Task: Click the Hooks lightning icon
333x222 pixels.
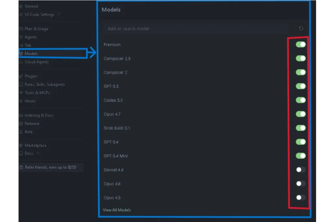Action: 21,101
